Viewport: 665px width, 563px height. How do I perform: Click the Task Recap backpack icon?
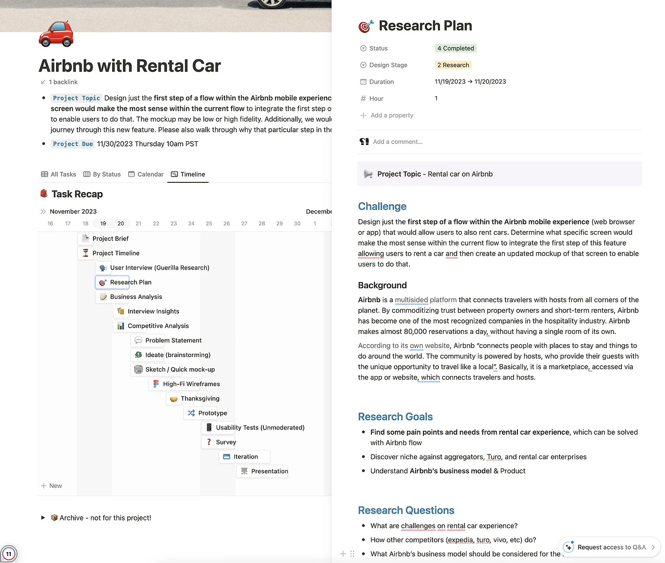point(44,194)
